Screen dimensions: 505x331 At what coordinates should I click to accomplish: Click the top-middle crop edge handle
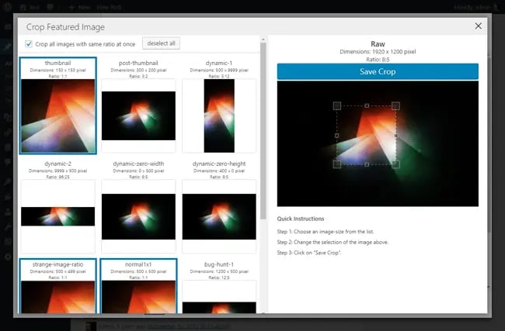pyautogui.click(x=366, y=105)
